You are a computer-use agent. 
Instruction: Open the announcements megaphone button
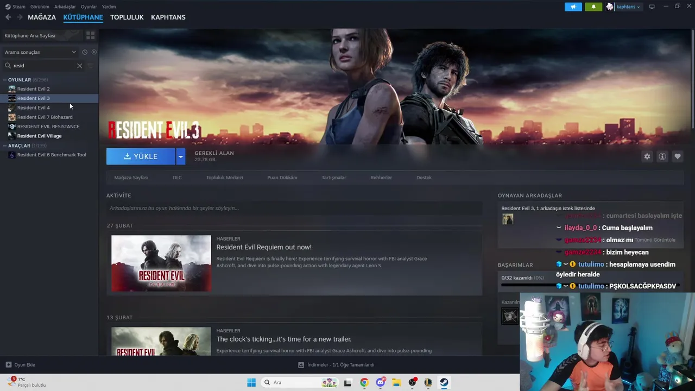point(573,7)
